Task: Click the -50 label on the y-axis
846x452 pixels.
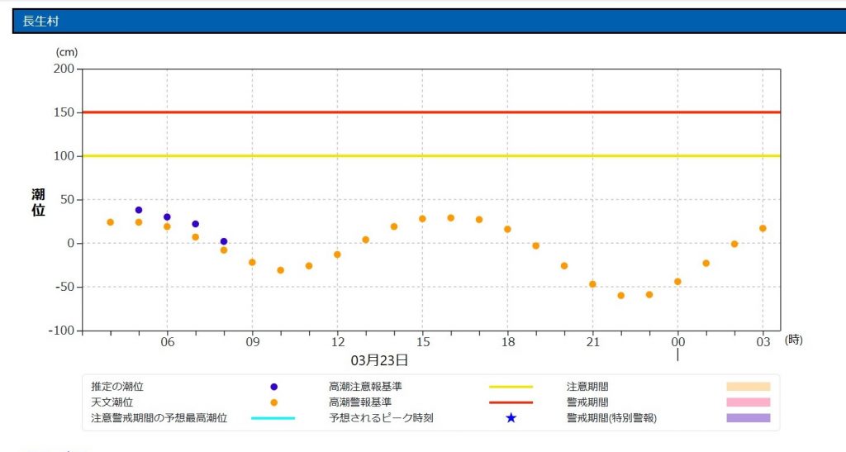Action: point(64,287)
